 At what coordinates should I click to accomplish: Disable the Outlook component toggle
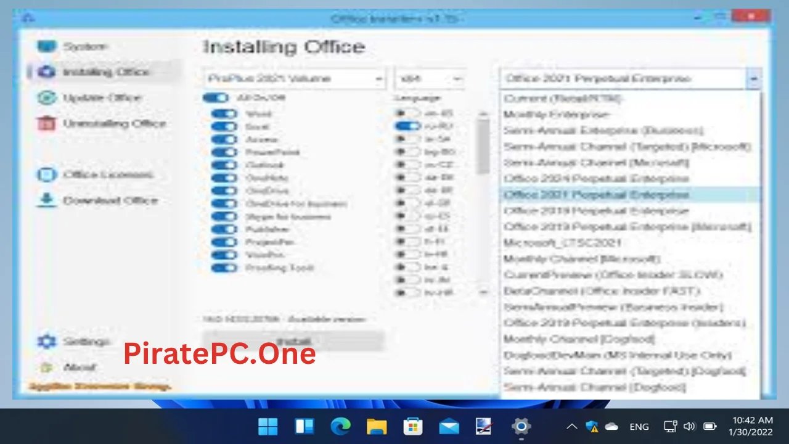click(224, 165)
